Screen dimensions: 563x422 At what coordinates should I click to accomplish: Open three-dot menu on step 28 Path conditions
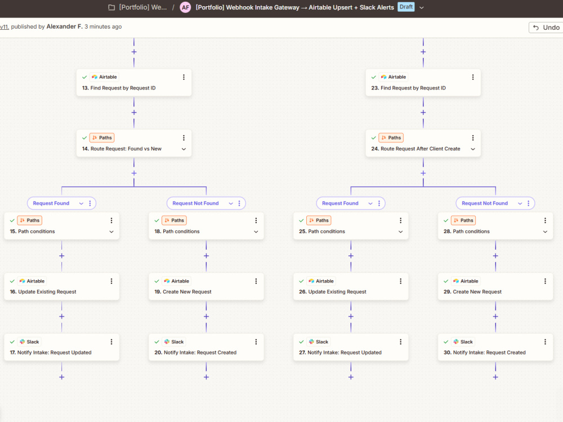545,221
